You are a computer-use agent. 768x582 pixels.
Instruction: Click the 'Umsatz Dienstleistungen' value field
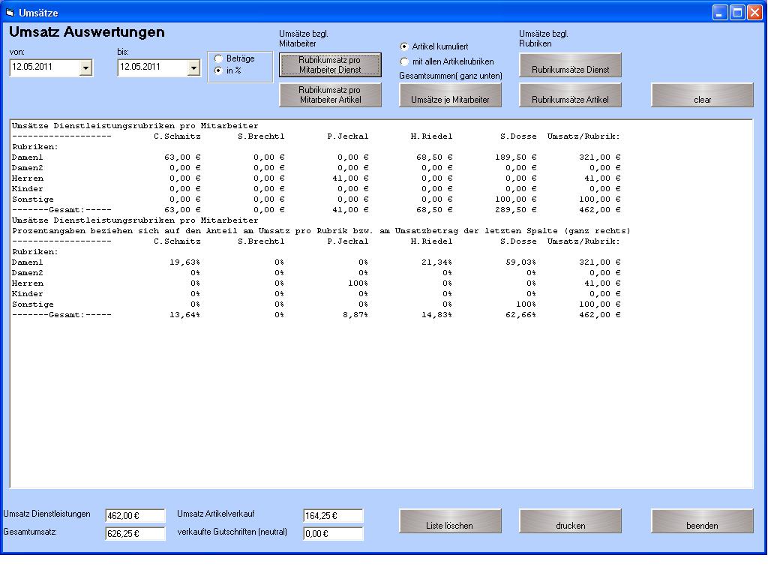[x=135, y=516]
